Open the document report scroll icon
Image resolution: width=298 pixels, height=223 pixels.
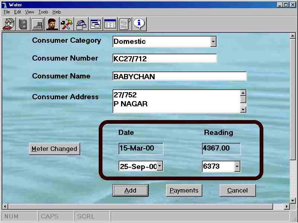coord(124,24)
